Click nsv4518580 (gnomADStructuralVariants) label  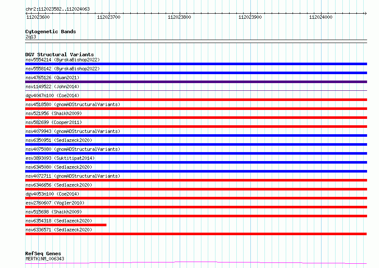click(x=73, y=104)
